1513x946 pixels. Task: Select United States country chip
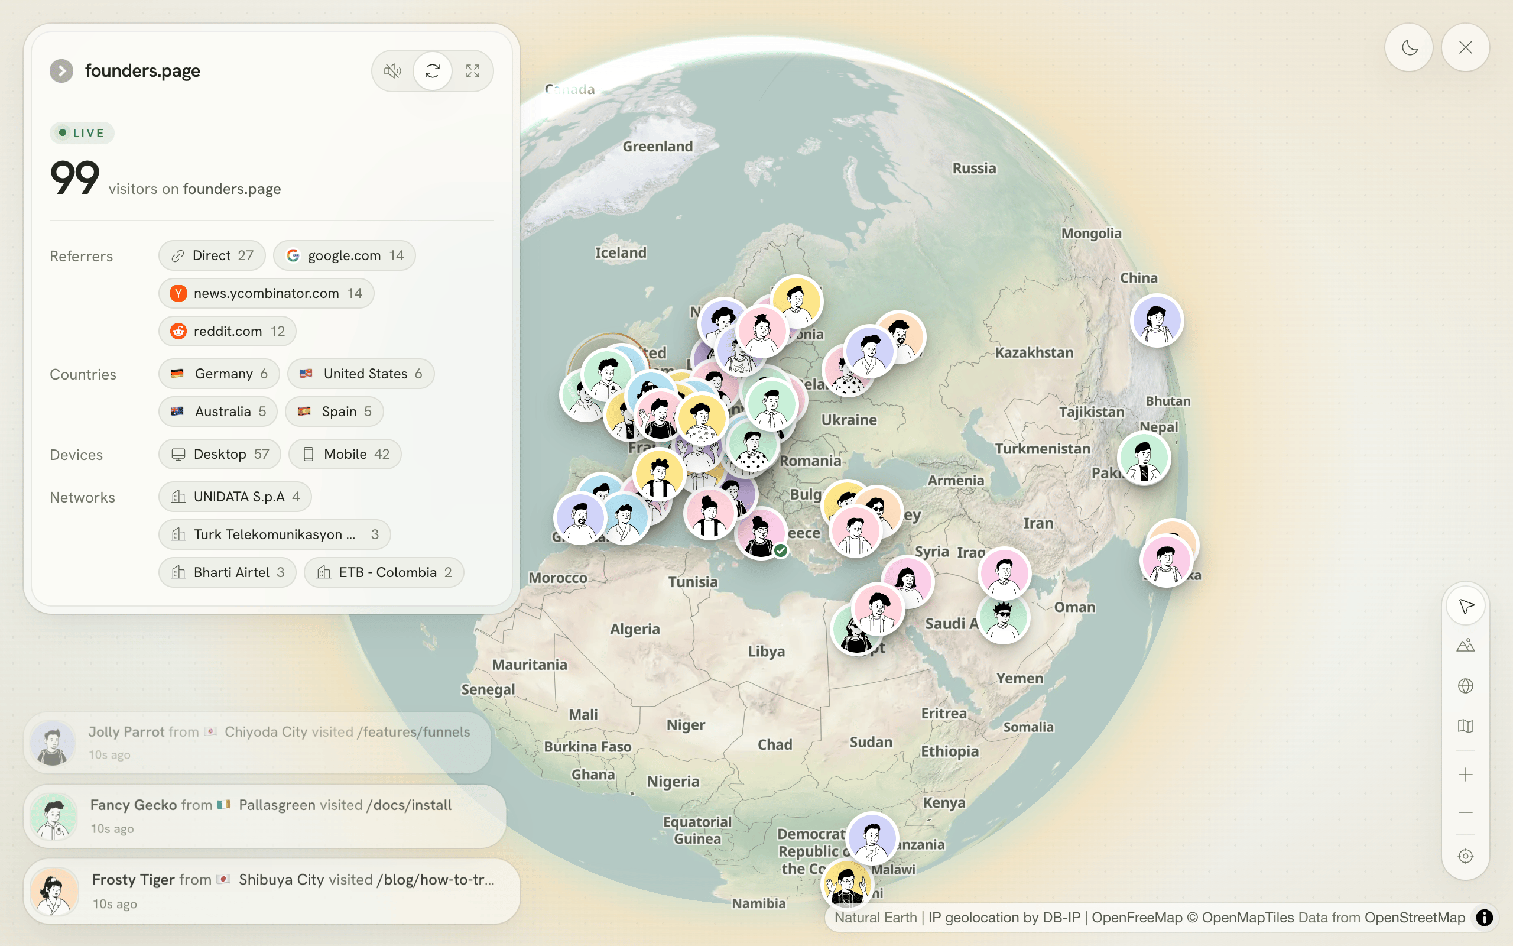[x=361, y=374]
